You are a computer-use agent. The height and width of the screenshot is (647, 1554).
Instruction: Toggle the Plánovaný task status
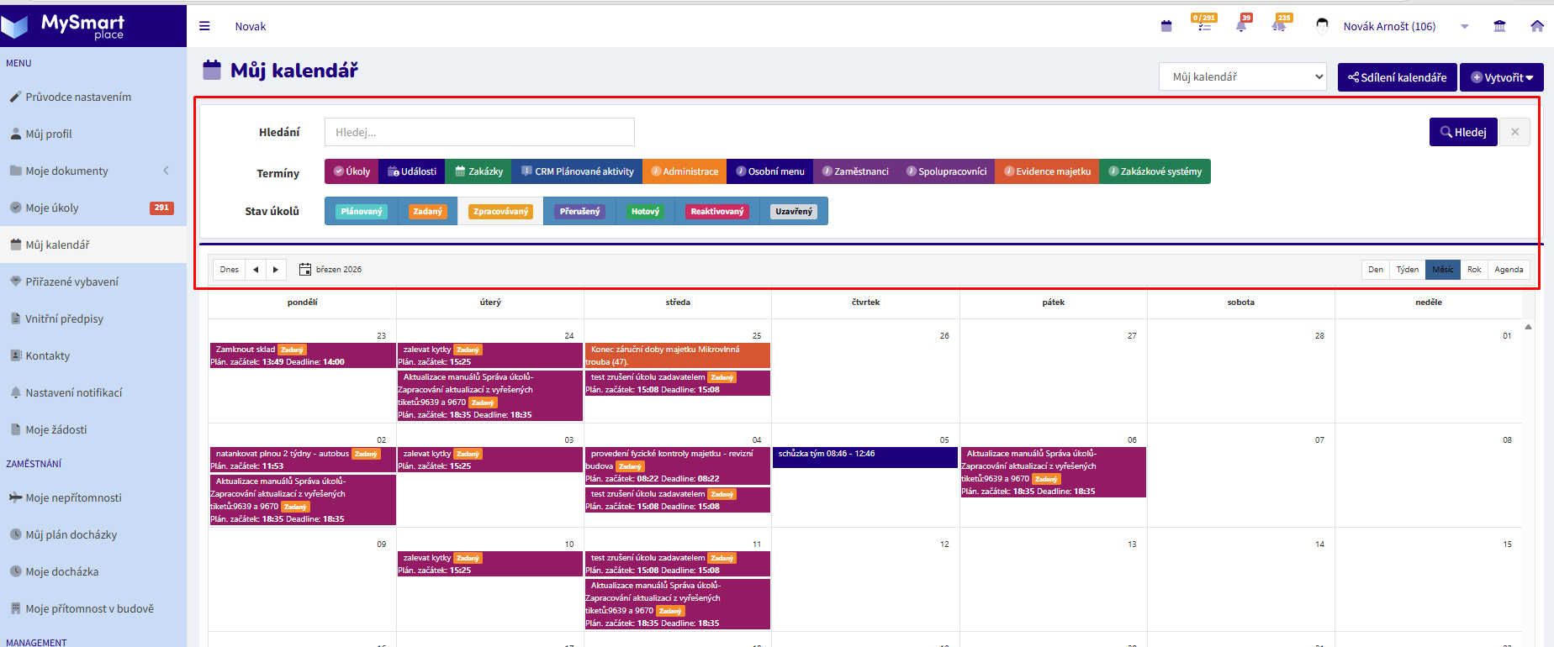362,212
